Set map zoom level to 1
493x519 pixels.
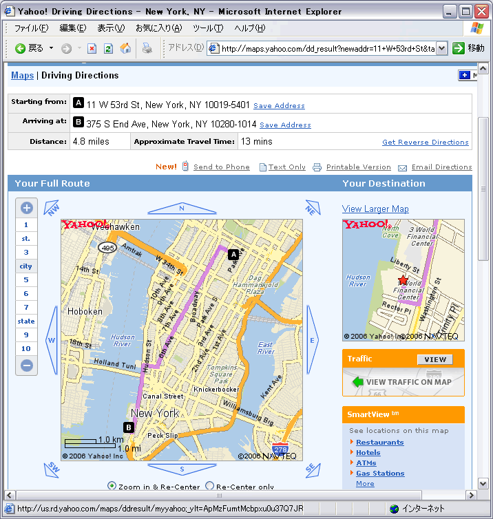pyautogui.click(x=26, y=225)
